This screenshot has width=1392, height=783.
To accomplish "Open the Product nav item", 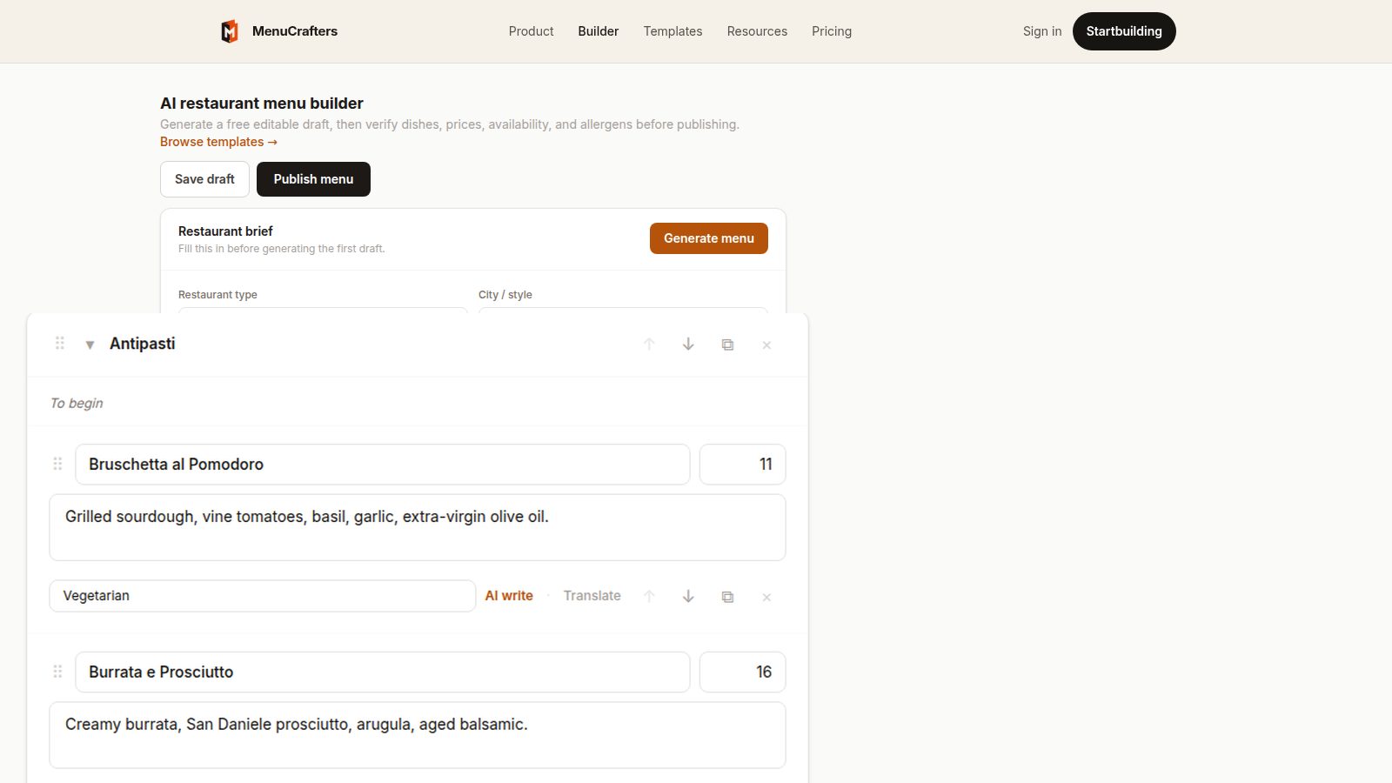I will pyautogui.click(x=531, y=31).
